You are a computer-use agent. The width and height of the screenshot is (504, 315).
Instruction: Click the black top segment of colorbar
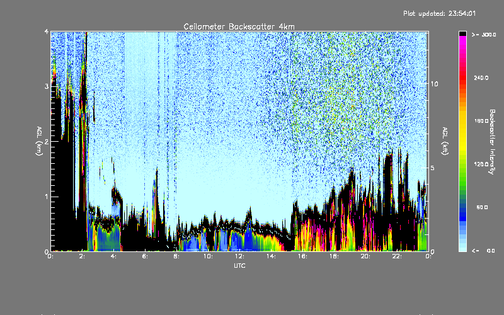point(462,33)
